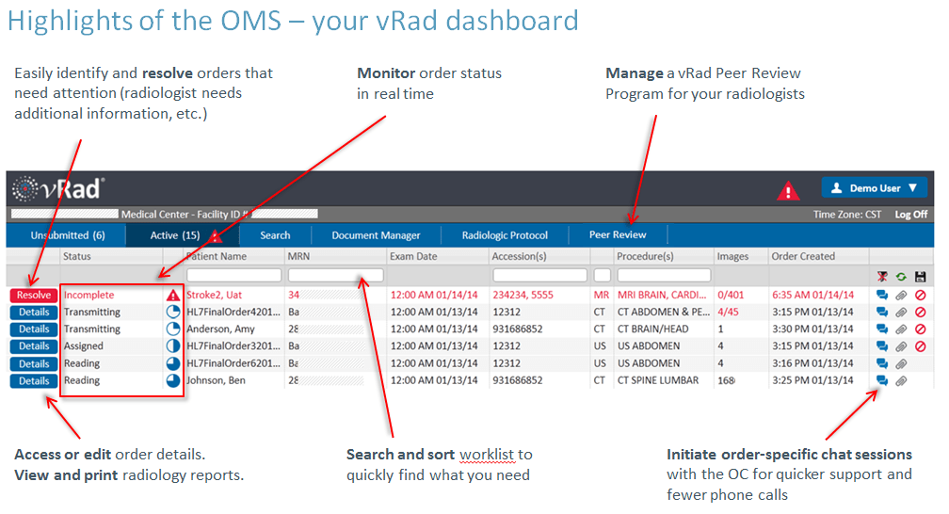
Task: Click the Log Off link
Action: [910, 215]
